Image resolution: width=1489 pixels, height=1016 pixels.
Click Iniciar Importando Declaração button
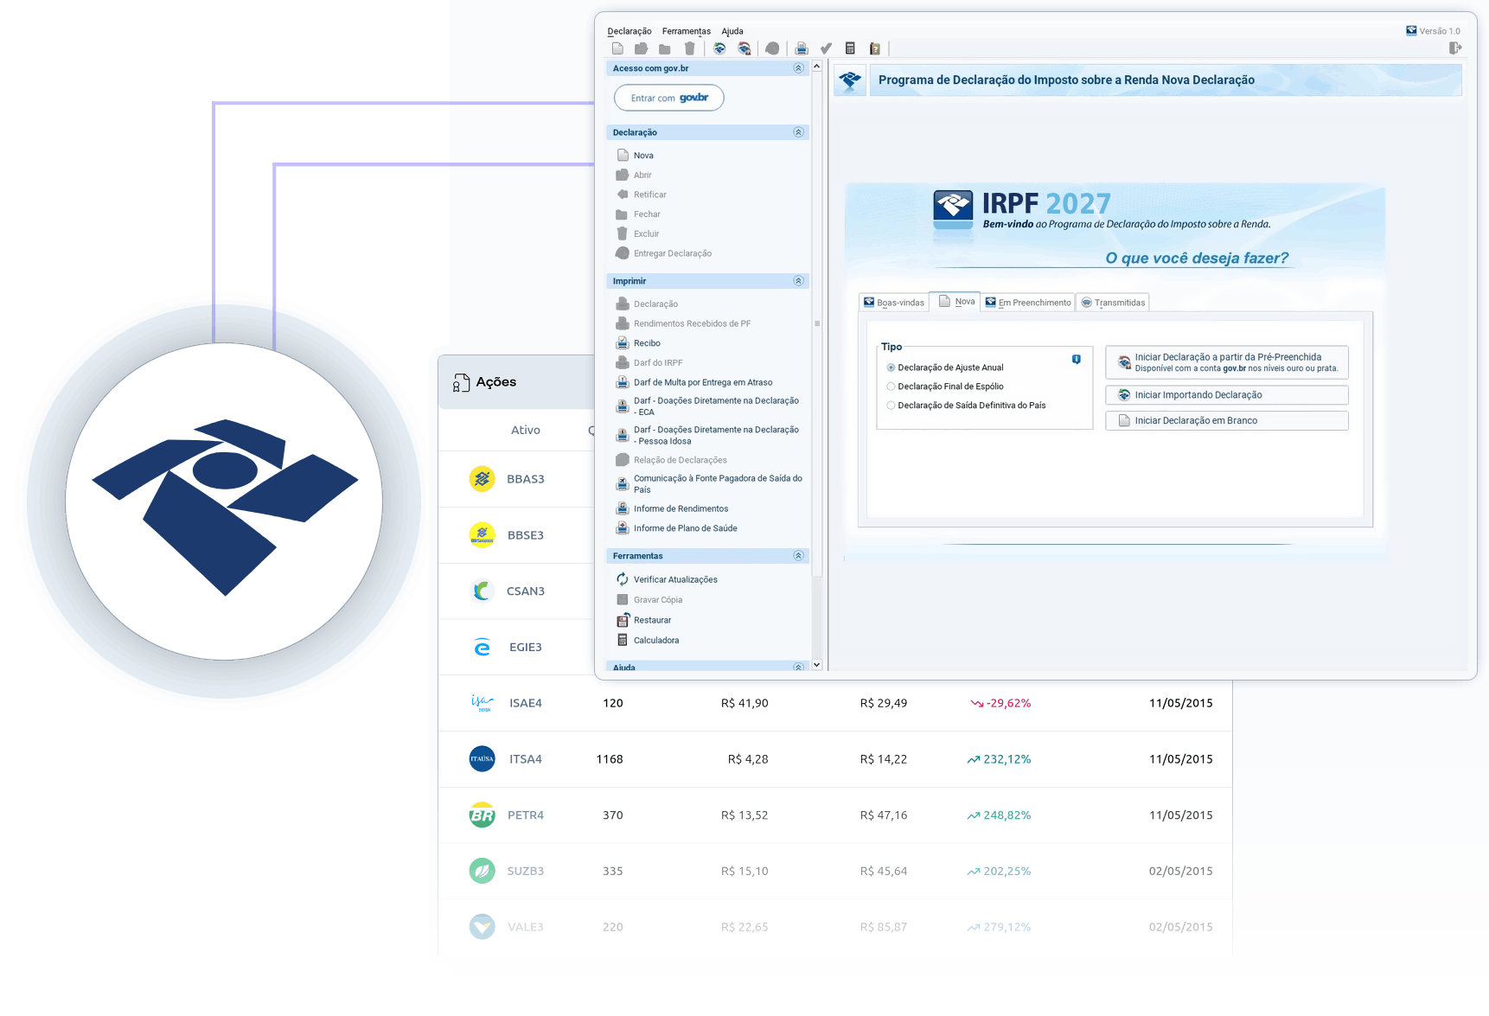[x=1227, y=395]
